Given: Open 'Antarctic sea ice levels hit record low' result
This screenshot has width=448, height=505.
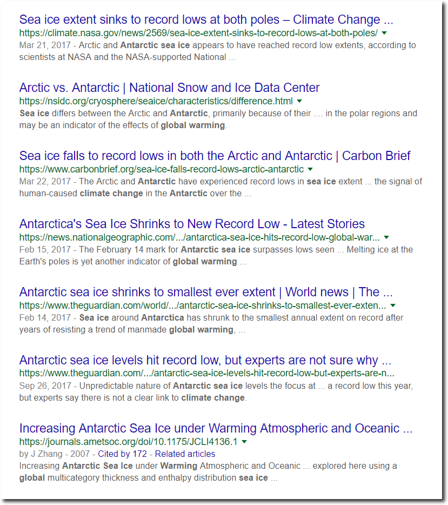Looking at the screenshot, I should point(205,360).
